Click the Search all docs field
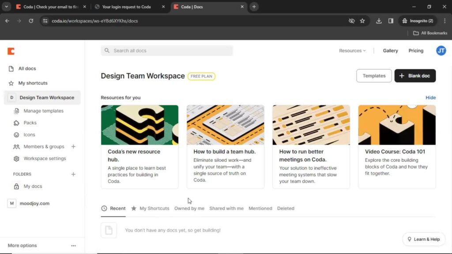Screen dimensions: 452x254 click(x=167, y=51)
